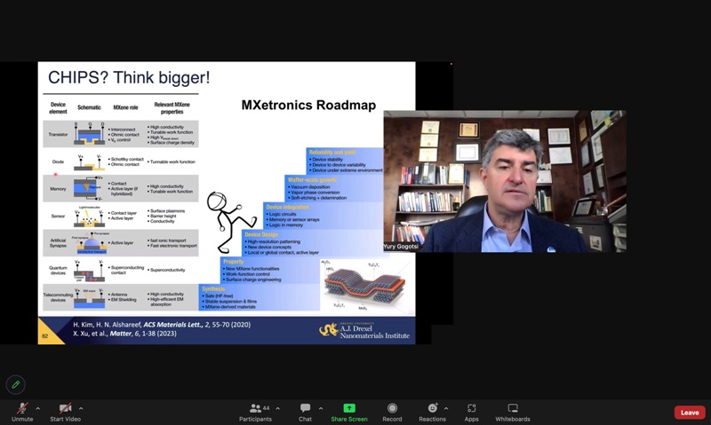Open the Reactions smiley icon
Image resolution: width=711 pixels, height=425 pixels.
tap(433, 408)
